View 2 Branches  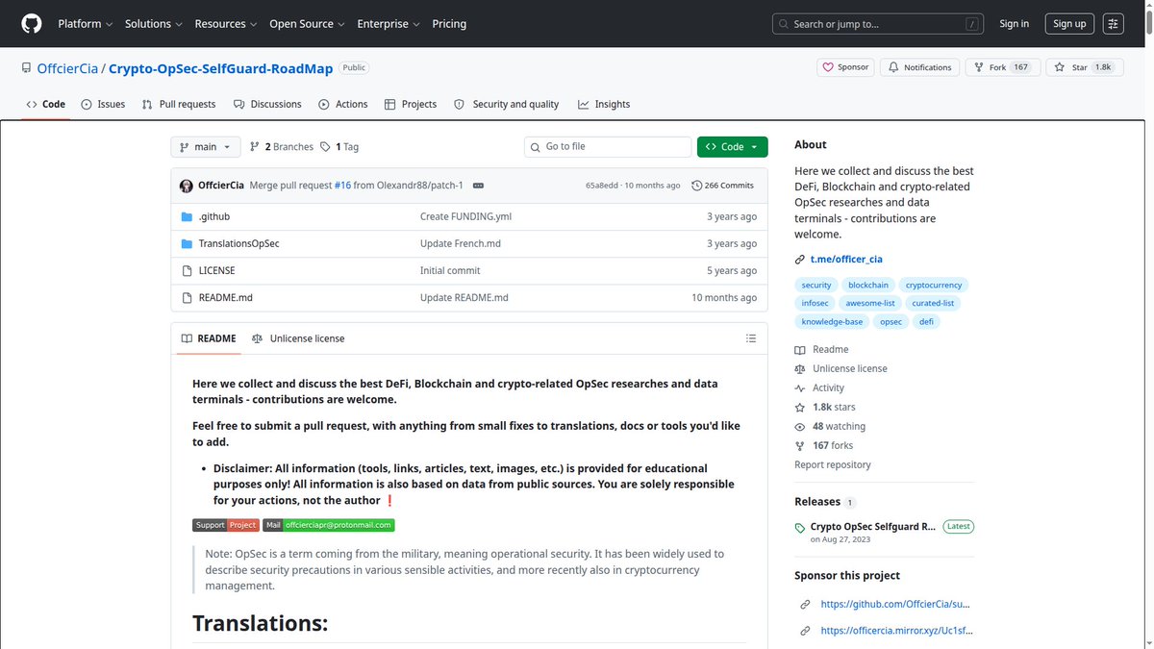pyautogui.click(x=282, y=147)
